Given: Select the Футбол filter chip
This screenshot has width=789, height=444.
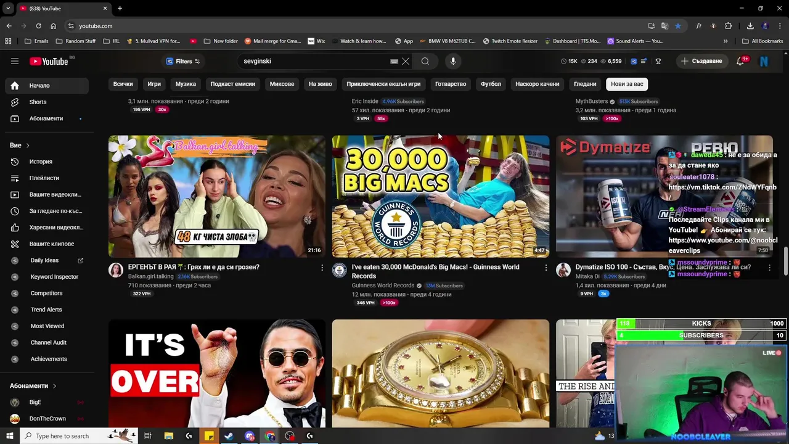Looking at the screenshot, I should [491, 84].
